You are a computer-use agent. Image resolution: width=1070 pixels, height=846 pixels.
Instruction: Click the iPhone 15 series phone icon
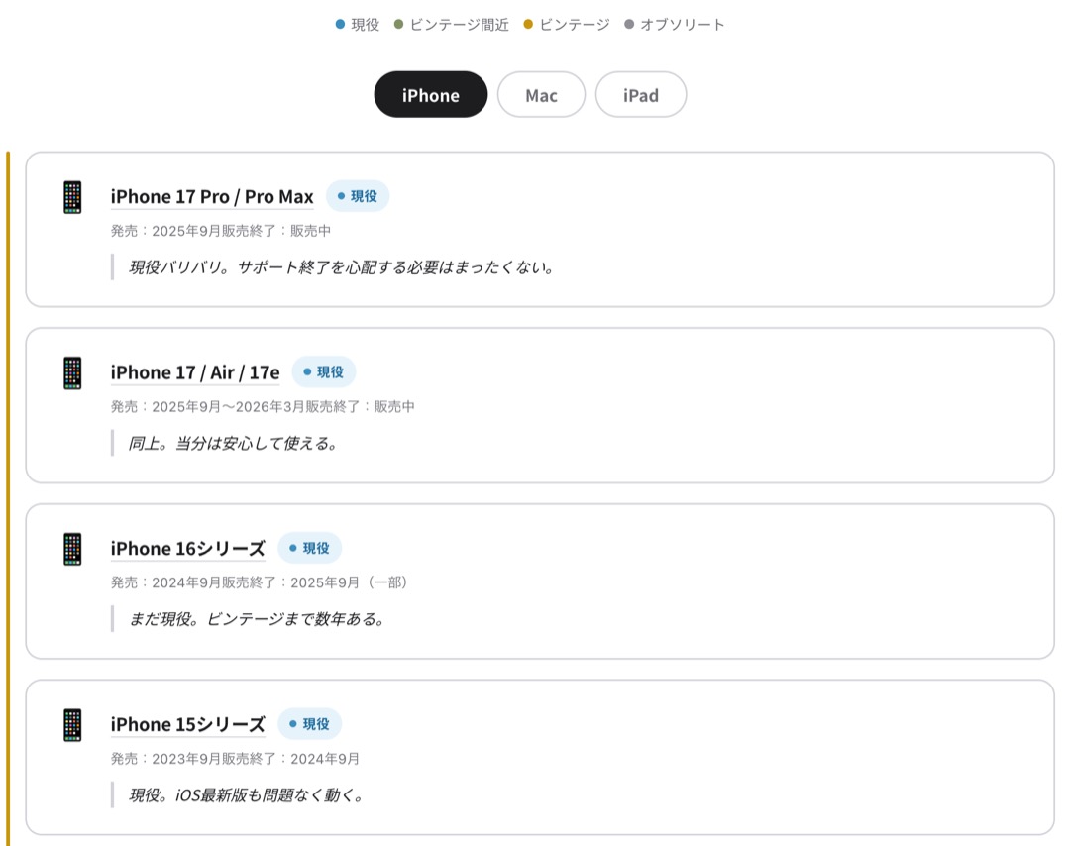(x=72, y=725)
